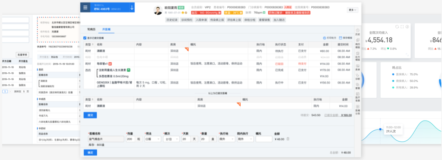Click the 历史纪录 button under patient info

pos(172,20)
